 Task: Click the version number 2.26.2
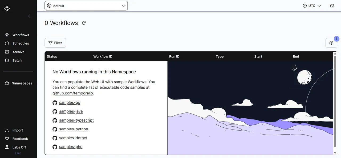pos(18,153)
